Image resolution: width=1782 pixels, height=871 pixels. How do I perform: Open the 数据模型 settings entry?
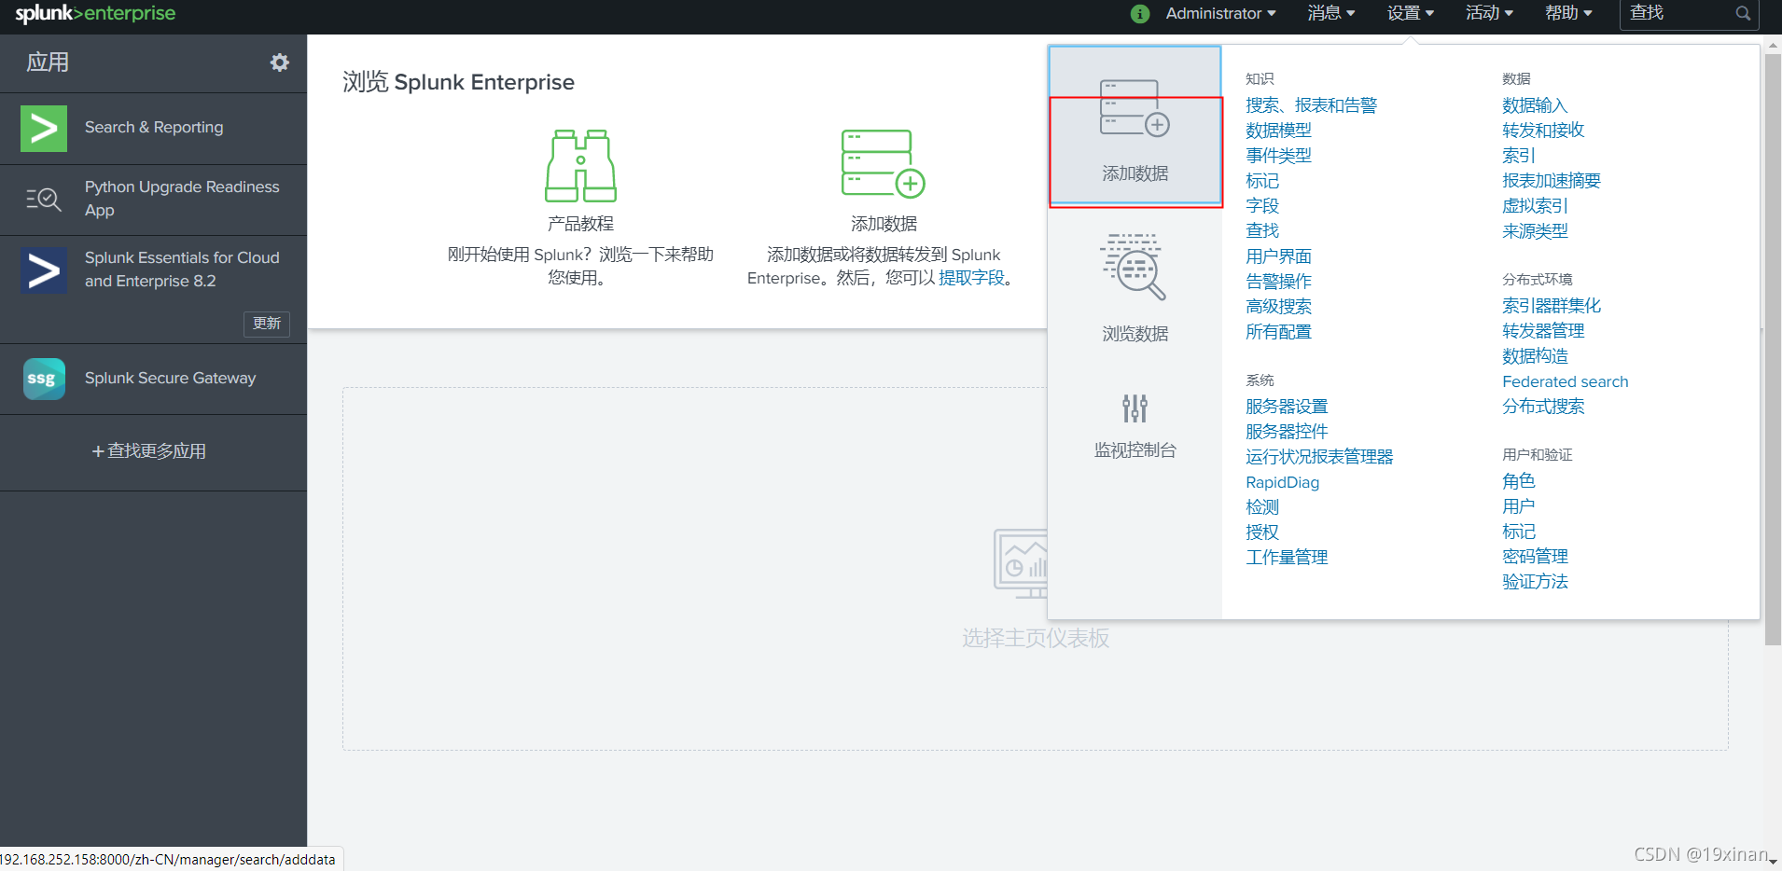point(1278,131)
